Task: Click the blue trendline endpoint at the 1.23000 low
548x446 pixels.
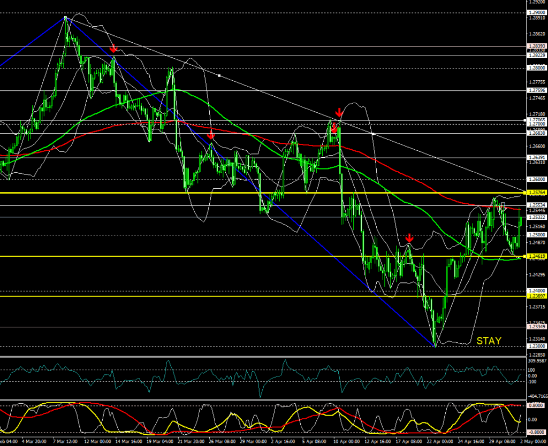Action: (x=435, y=345)
